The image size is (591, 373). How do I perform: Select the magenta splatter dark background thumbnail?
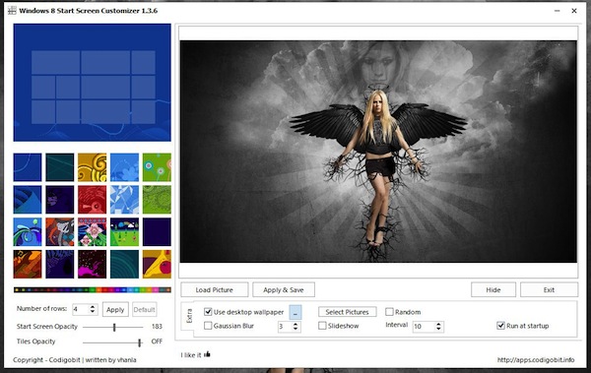[x=92, y=265]
